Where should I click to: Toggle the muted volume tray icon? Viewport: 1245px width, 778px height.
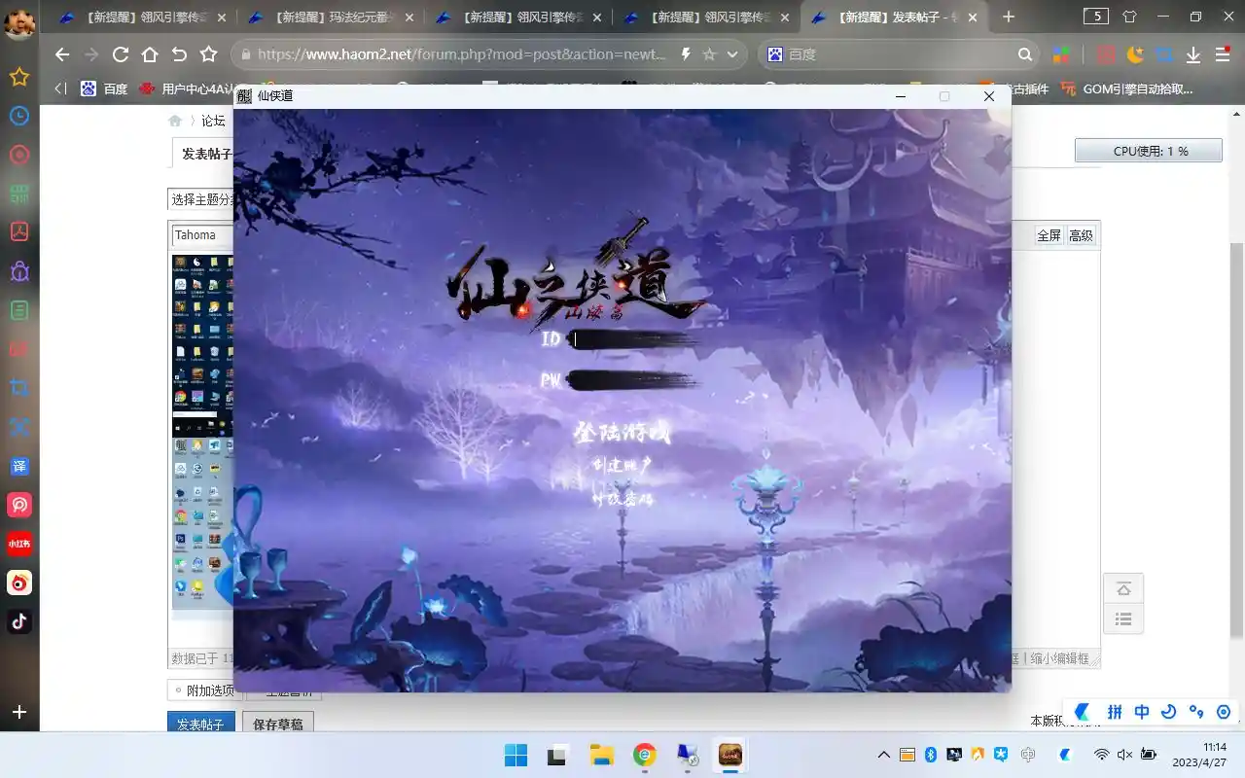[1125, 754]
